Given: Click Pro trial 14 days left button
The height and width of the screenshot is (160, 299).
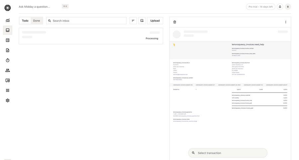Looking at the screenshot, I should coord(260,7).
